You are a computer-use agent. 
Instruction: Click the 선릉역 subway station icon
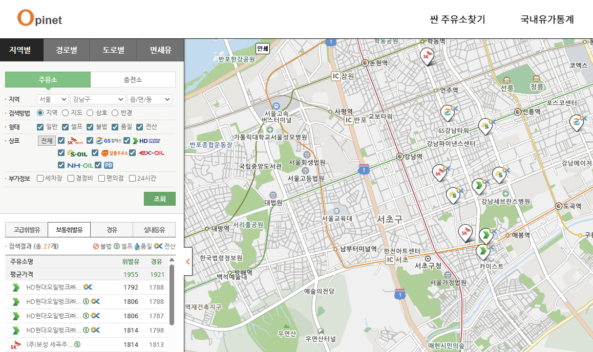click(x=518, y=112)
